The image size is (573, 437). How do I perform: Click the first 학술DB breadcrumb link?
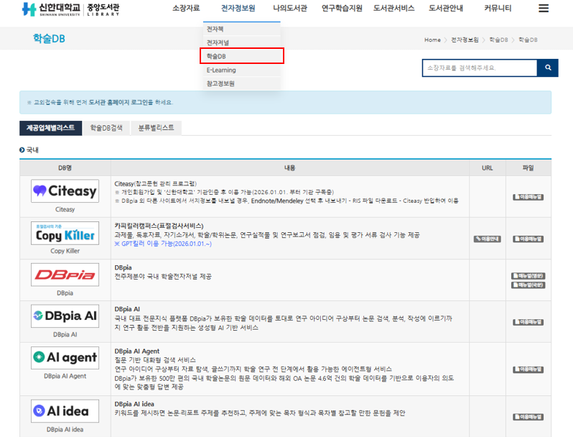pyautogui.click(x=498, y=40)
